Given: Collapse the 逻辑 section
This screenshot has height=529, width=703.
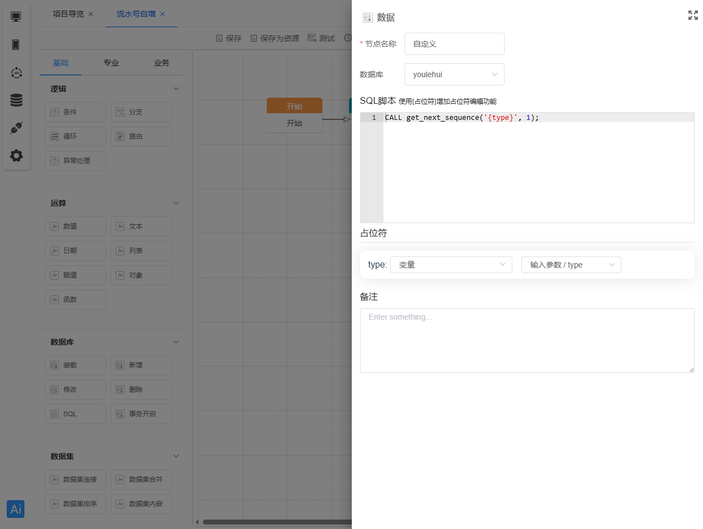Looking at the screenshot, I should pos(176,89).
